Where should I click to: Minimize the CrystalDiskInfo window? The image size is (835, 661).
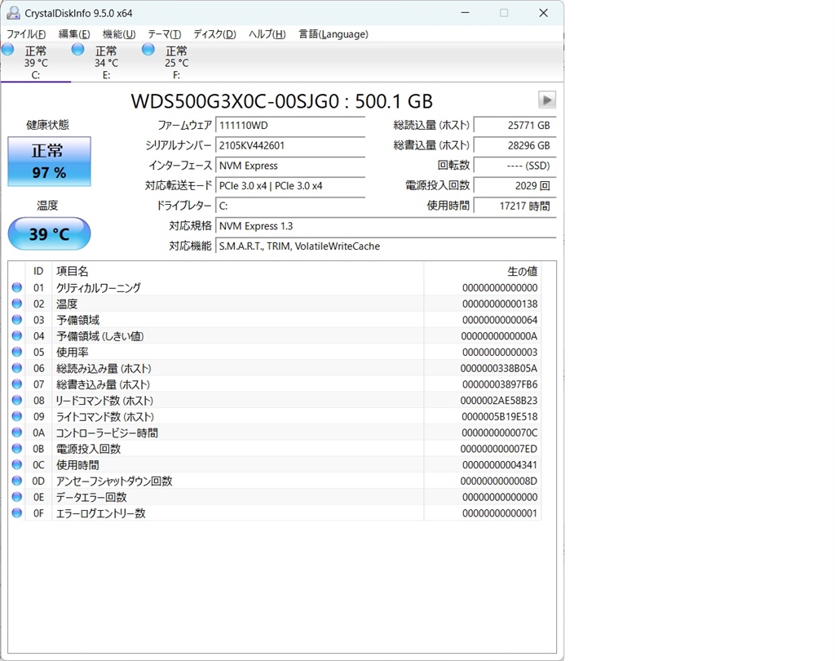click(465, 13)
